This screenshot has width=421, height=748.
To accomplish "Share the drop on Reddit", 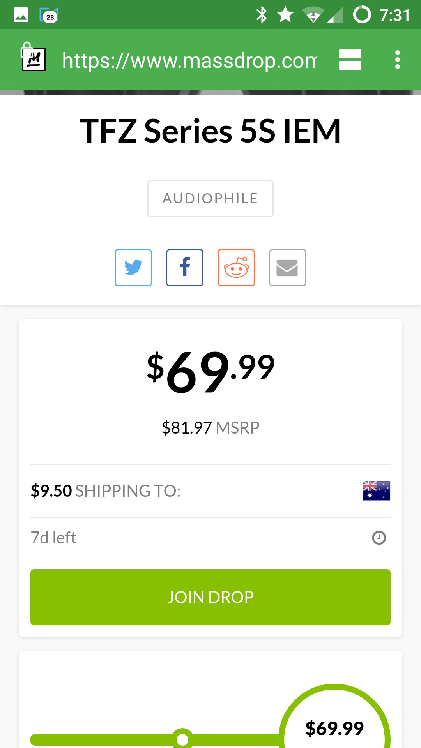I will 236,268.
